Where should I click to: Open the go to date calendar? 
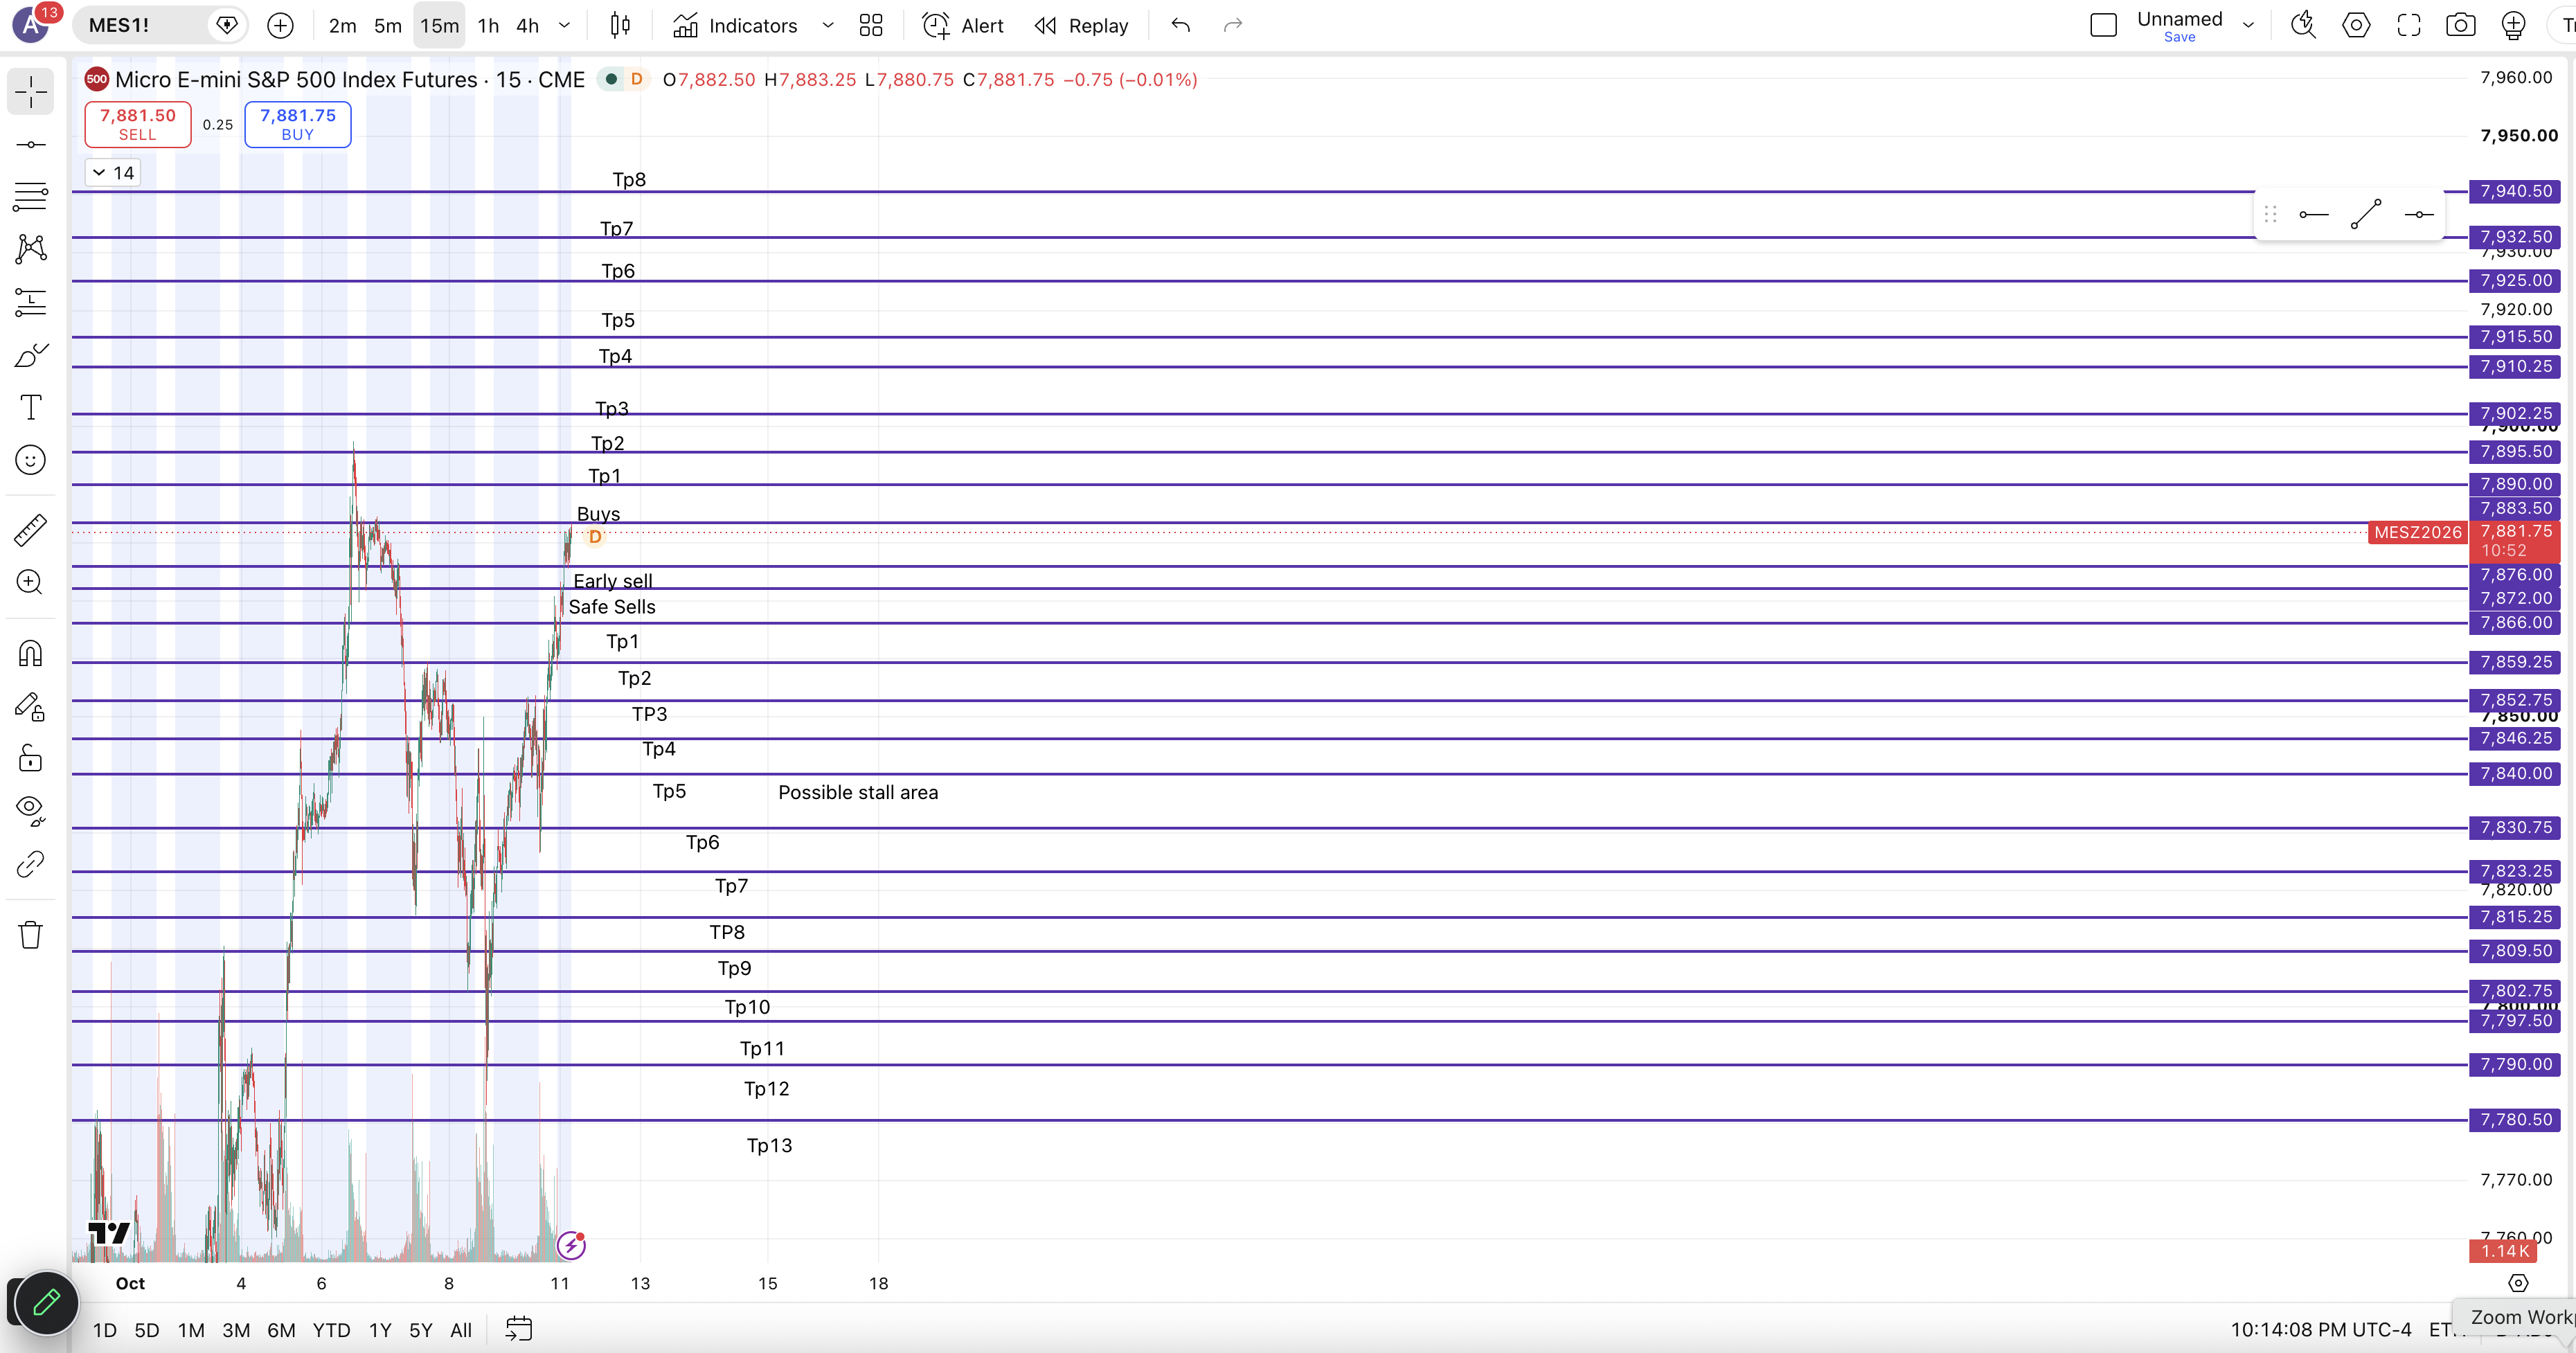(x=519, y=1329)
